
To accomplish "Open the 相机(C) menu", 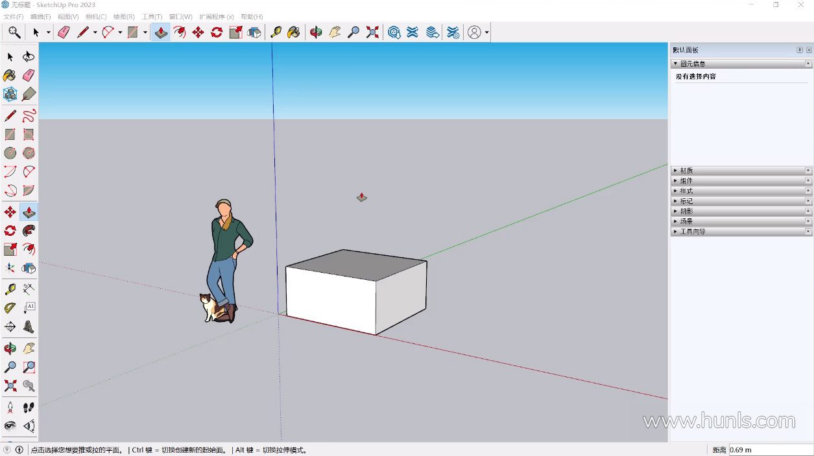I will coord(96,17).
